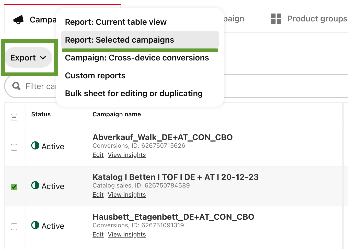Image resolution: width=348 pixels, height=249 pixels.
Task: Check the Abverkauf_Walk_DE+AT_CON_CBO campaign checkbox
Action: click(x=14, y=147)
